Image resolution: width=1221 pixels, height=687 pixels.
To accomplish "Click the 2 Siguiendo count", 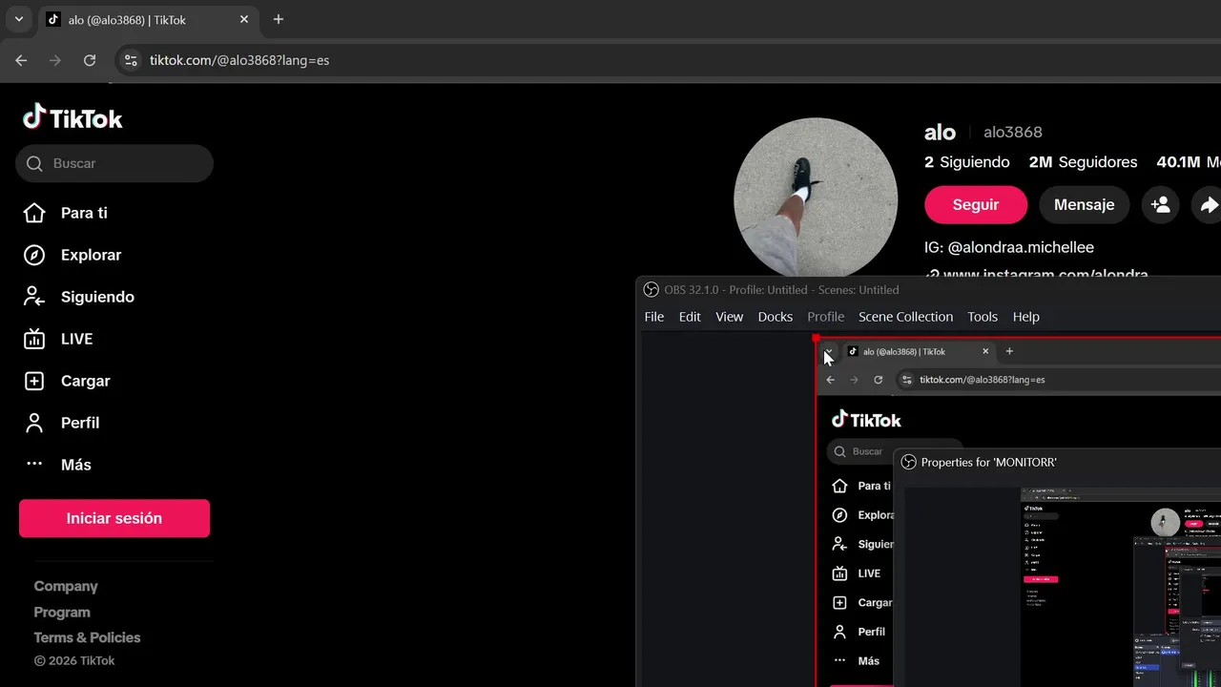I will coord(967,162).
